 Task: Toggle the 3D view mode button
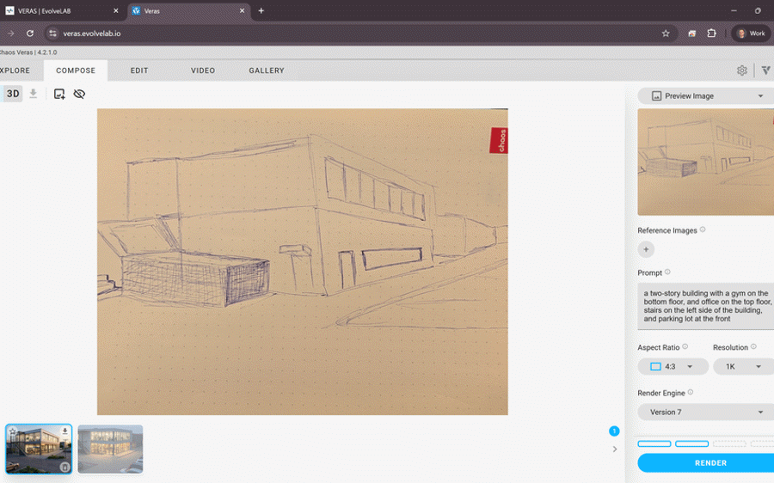click(12, 94)
